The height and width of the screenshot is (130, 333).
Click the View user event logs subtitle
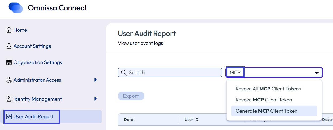pyautogui.click(x=140, y=43)
